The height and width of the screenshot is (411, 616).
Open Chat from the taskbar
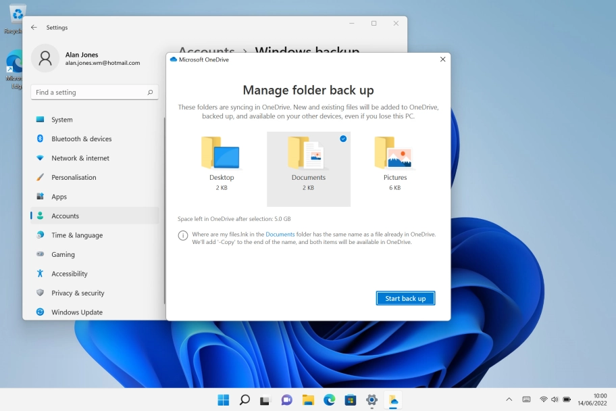coord(286,400)
